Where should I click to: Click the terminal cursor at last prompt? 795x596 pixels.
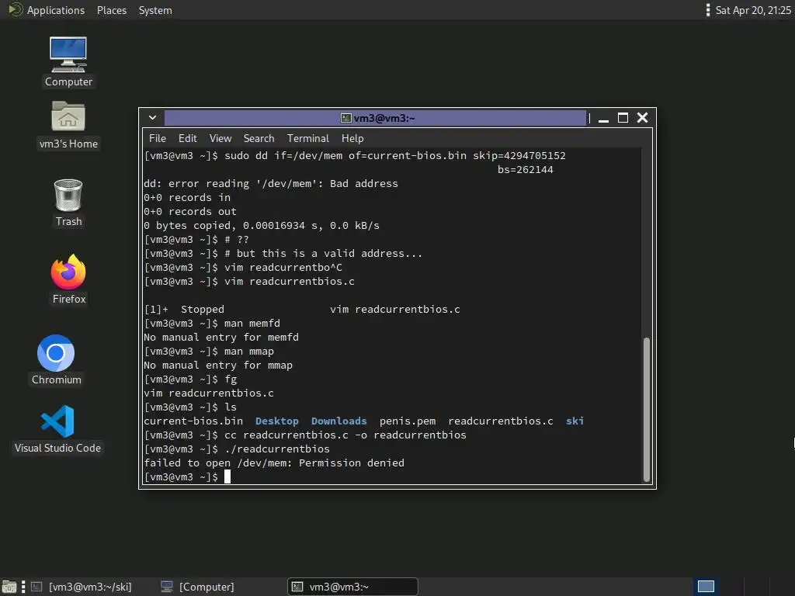click(x=227, y=476)
